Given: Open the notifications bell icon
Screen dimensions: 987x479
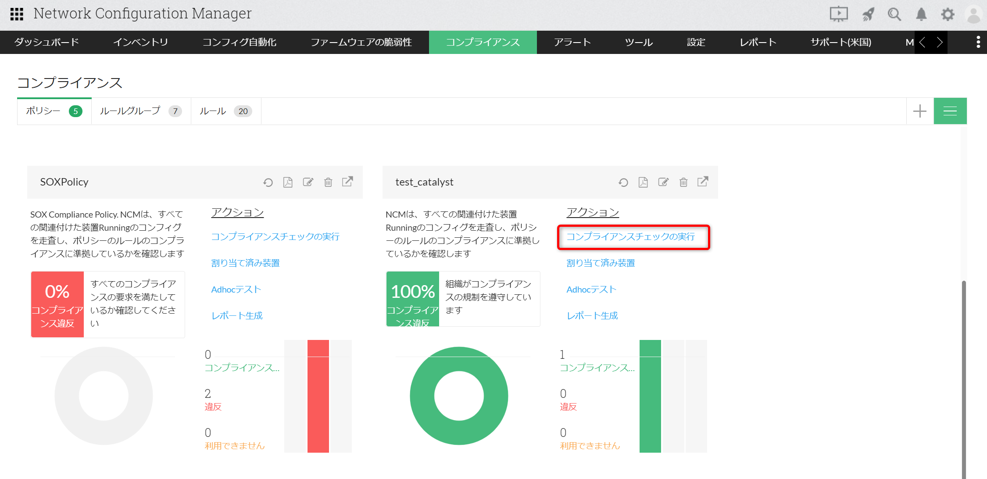Looking at the screenshot, I should [921, 14].
